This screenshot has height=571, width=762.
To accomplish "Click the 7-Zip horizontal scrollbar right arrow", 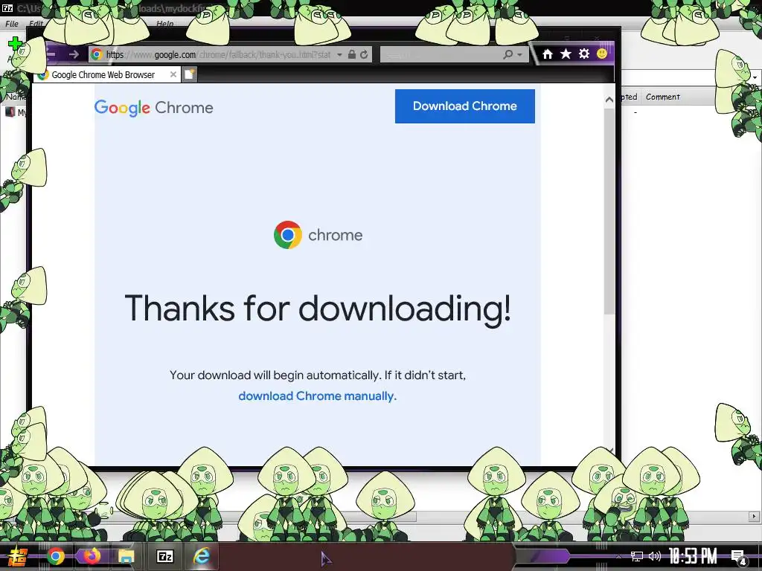I will [754, 517].
